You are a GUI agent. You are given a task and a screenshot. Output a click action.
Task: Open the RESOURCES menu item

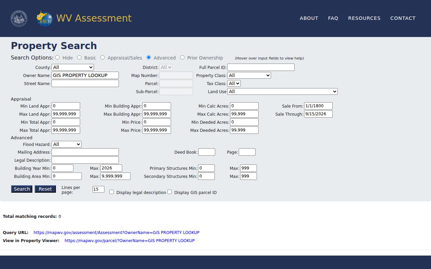364,18
